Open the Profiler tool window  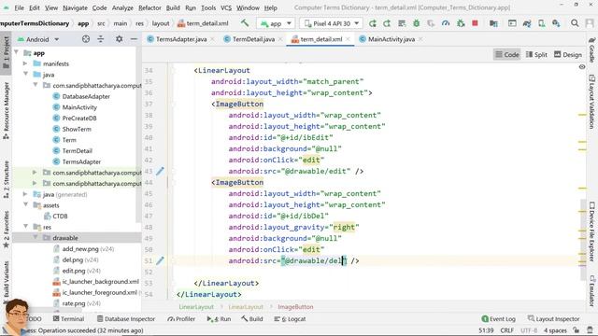181,319
